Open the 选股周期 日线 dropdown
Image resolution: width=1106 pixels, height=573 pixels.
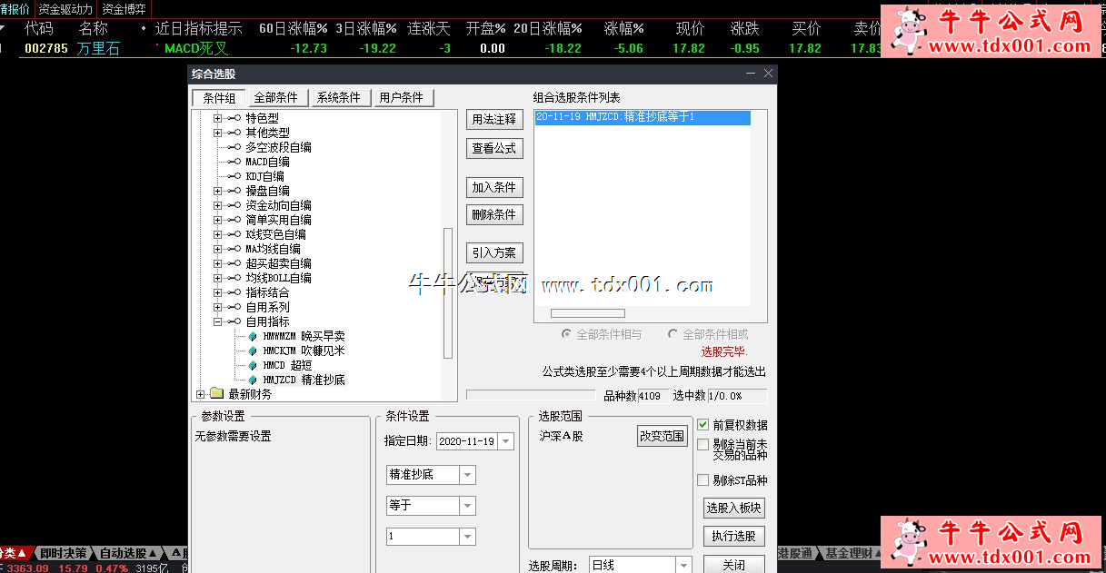(x=683, y=565)
